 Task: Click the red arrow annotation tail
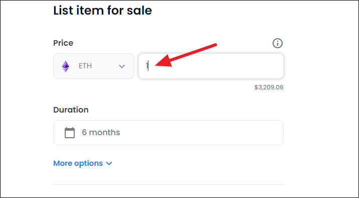(x=215, y=45)
